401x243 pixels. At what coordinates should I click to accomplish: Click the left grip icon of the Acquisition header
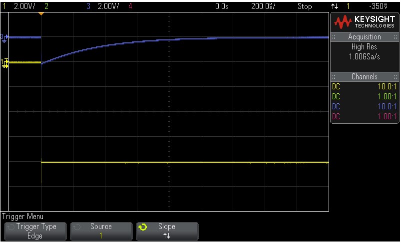click(334, 37)
